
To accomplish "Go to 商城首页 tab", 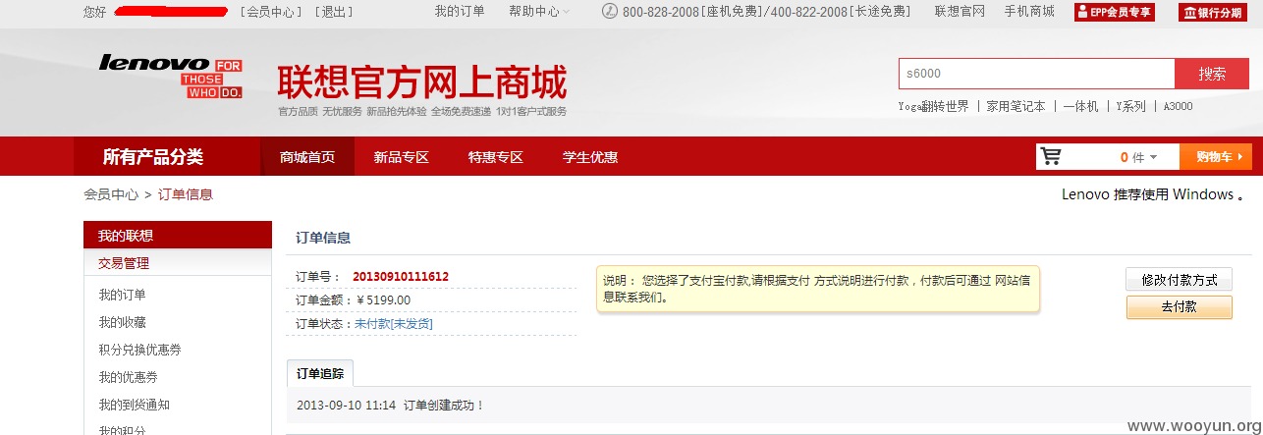I will coord(307,157).
